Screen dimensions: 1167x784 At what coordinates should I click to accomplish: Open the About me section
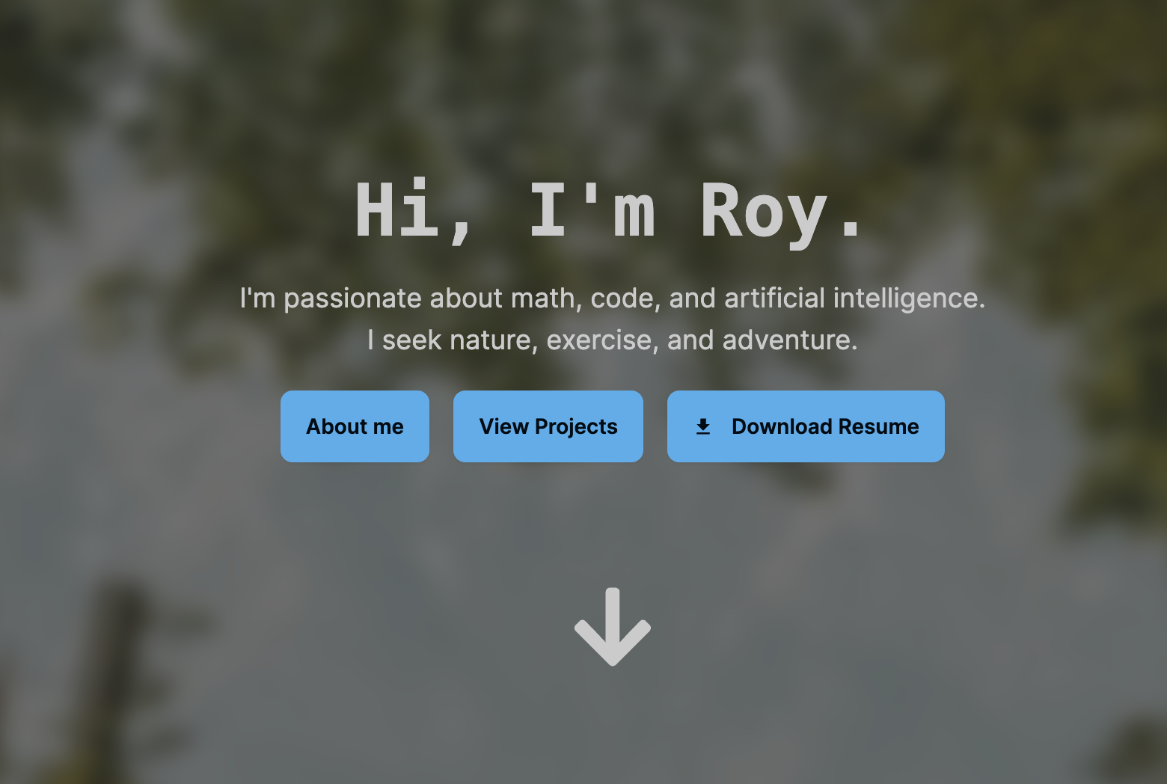[x=355, y=426]
